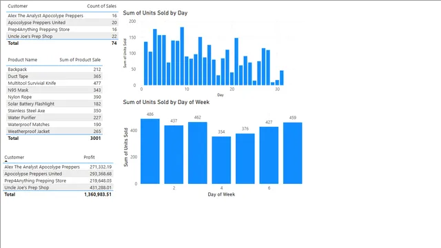Click the sort arrow under the Profit table's Customer header

[6, 161]
